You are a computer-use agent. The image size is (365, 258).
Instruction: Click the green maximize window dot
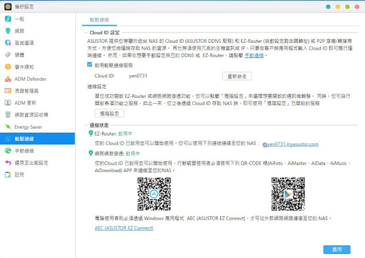[347, 7]
